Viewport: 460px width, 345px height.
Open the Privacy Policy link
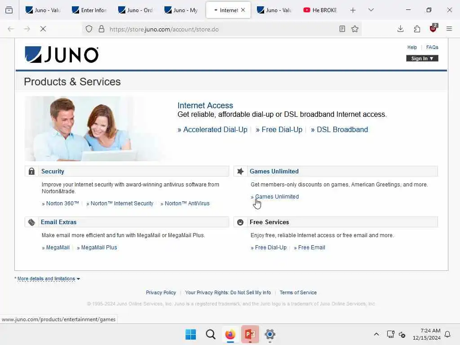pos(161,292)
